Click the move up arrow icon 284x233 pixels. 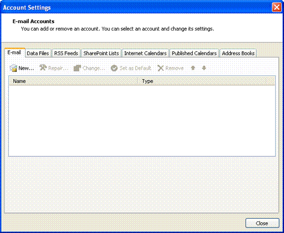pos(193,68)
